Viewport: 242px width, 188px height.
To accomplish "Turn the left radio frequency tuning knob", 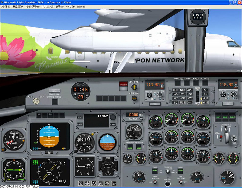I will [x=160, y=94].
